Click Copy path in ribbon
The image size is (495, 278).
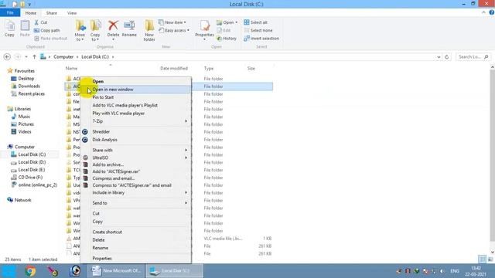tap(46, 30)
